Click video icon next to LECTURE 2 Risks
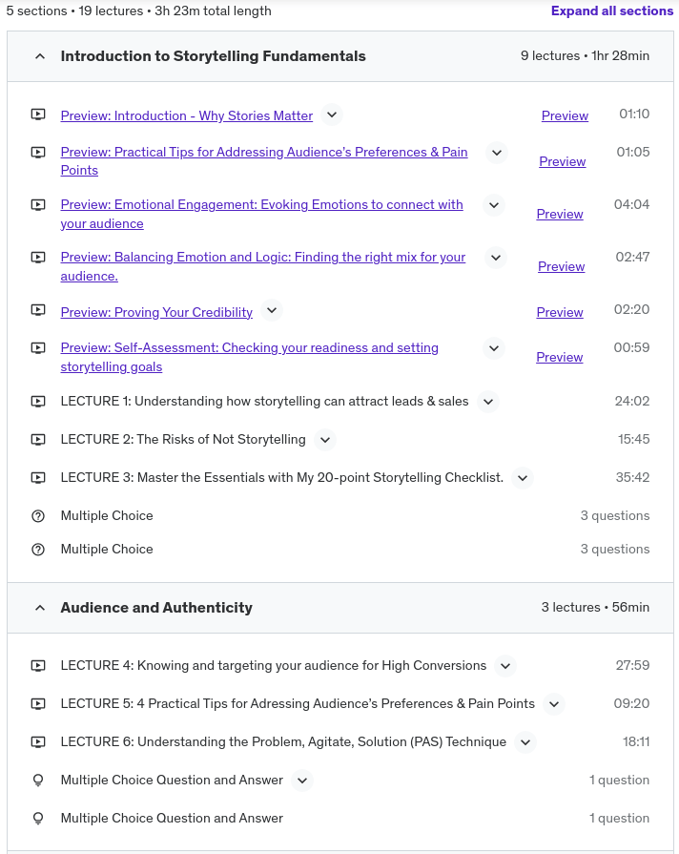Screen dimensions: 679x854 pyautogui.click(x=38, y=440)
